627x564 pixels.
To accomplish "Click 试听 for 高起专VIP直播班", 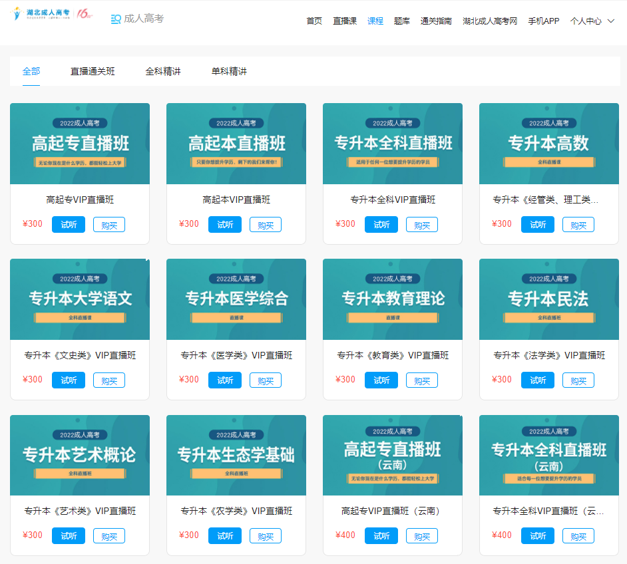I will (68, 224).
